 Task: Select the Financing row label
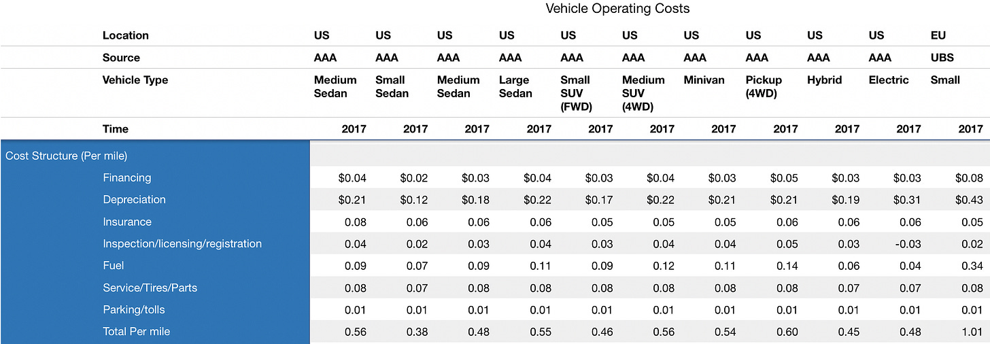tap(127, 178)
